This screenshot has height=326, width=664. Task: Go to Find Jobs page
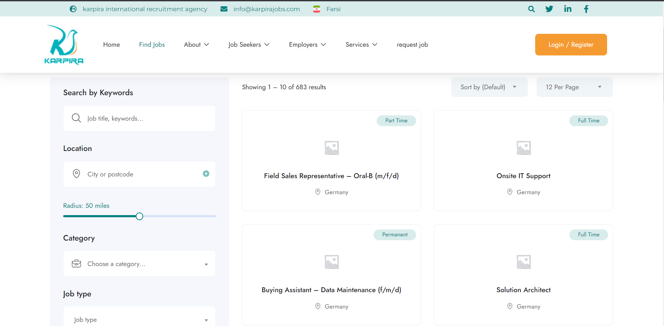point(152,45)
